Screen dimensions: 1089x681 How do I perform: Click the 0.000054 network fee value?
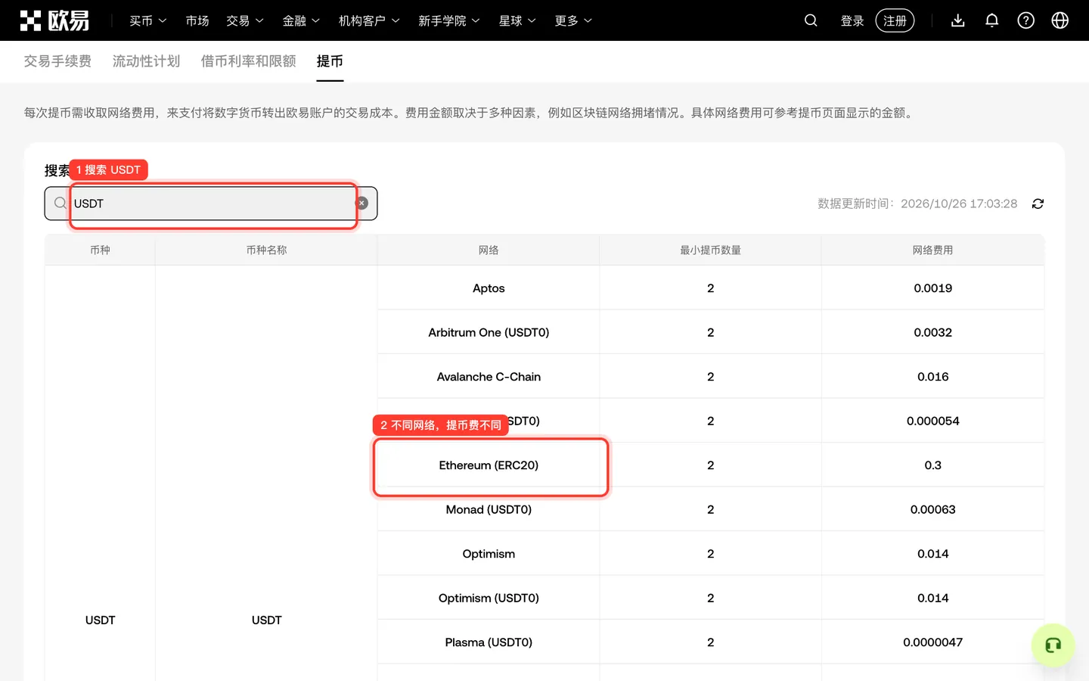pyautogui.click(x=932, y=421)
